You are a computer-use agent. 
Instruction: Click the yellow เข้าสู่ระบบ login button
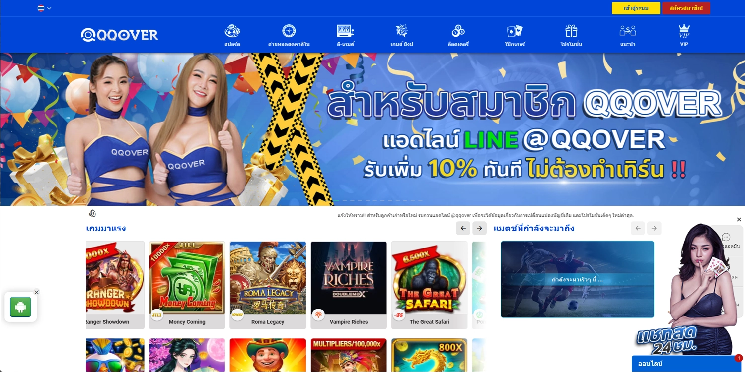pyautogui.click(x=636, y=8)
